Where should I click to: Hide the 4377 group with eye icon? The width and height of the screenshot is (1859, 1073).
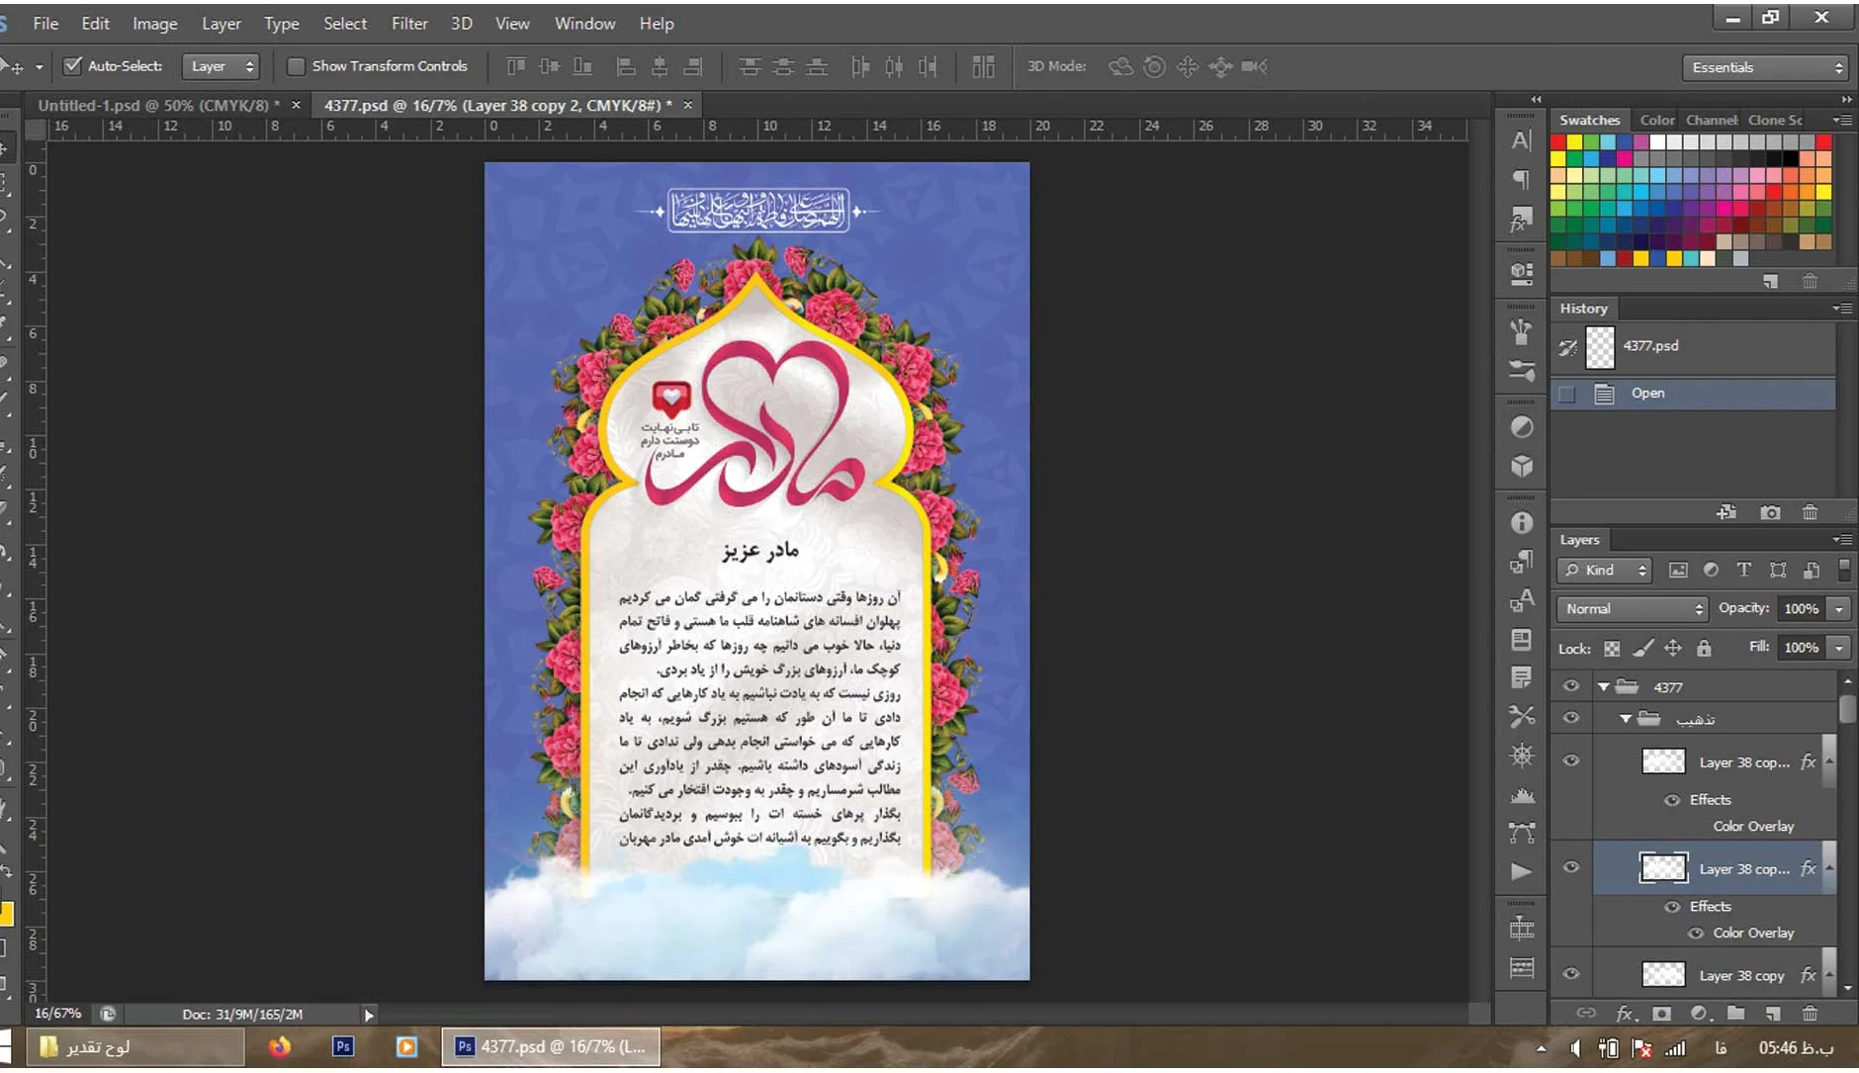(1571, 686)
